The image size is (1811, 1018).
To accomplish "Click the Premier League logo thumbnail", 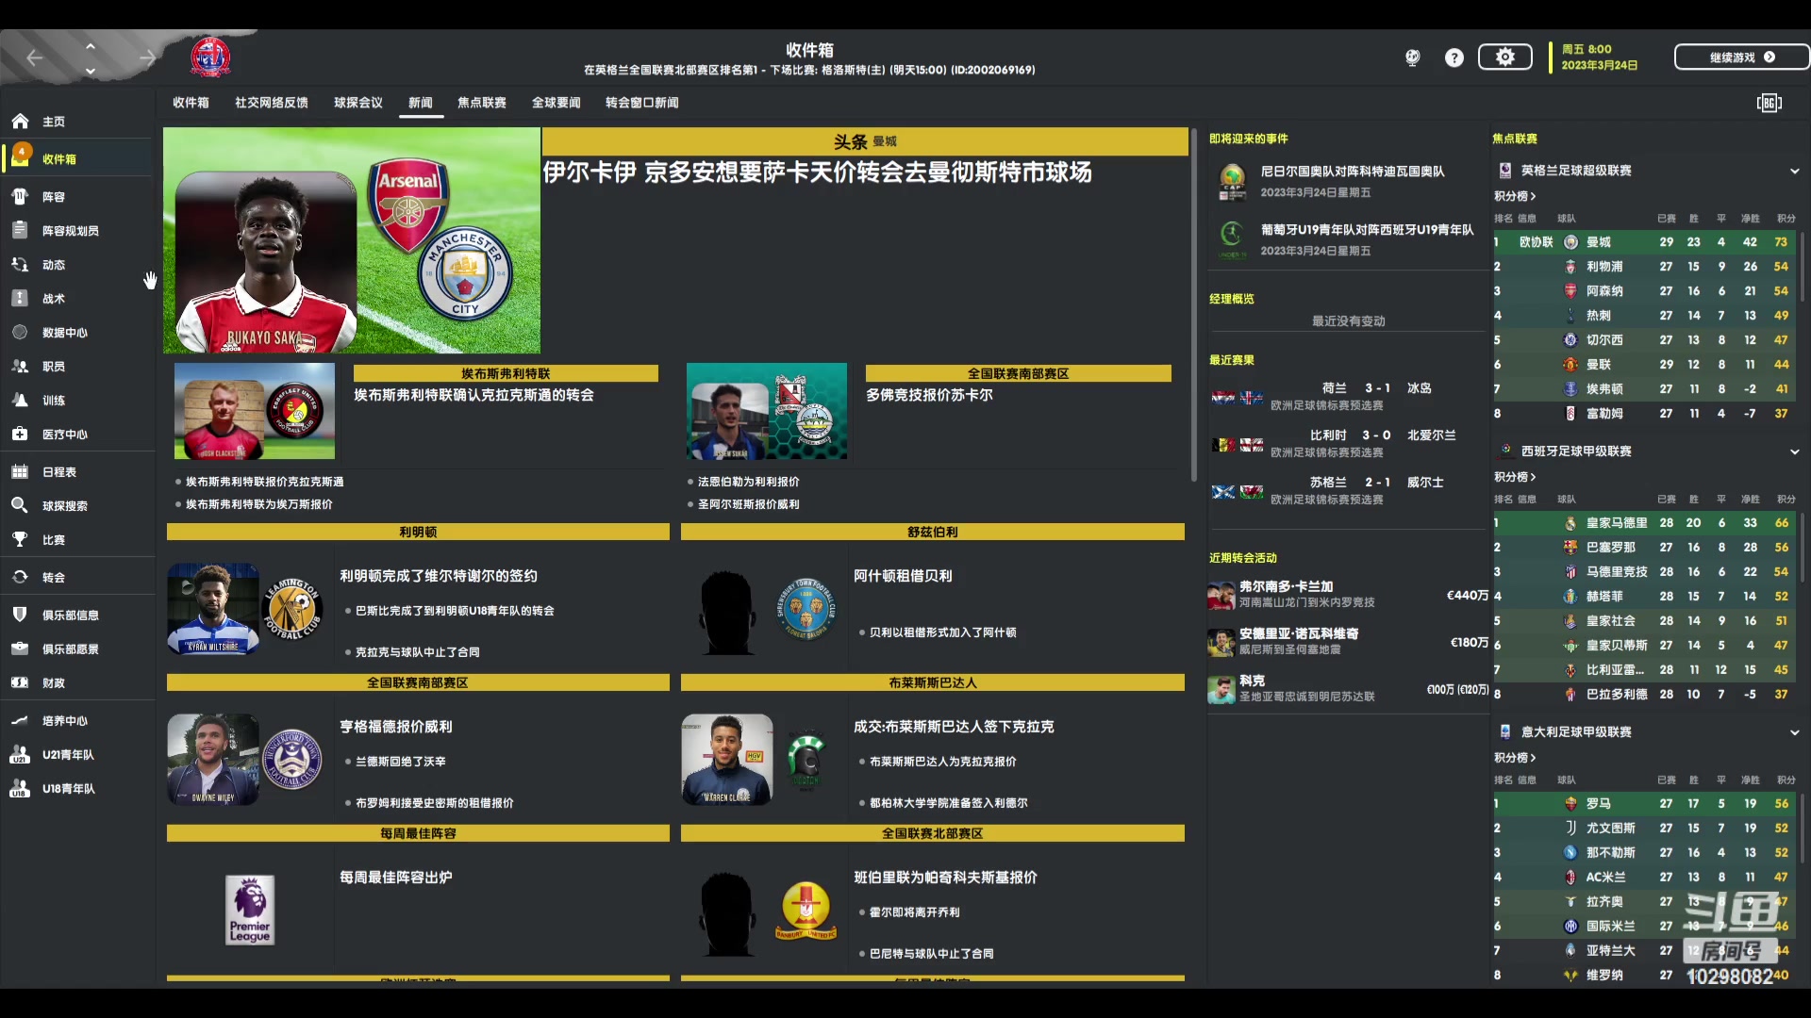I will 250,910.
